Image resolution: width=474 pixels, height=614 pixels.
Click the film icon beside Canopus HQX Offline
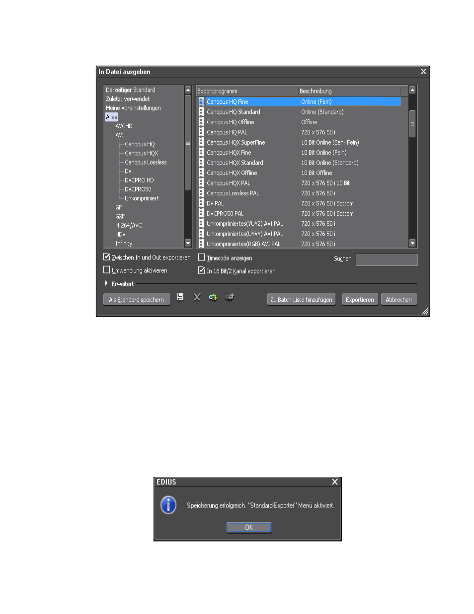point(201,173)
